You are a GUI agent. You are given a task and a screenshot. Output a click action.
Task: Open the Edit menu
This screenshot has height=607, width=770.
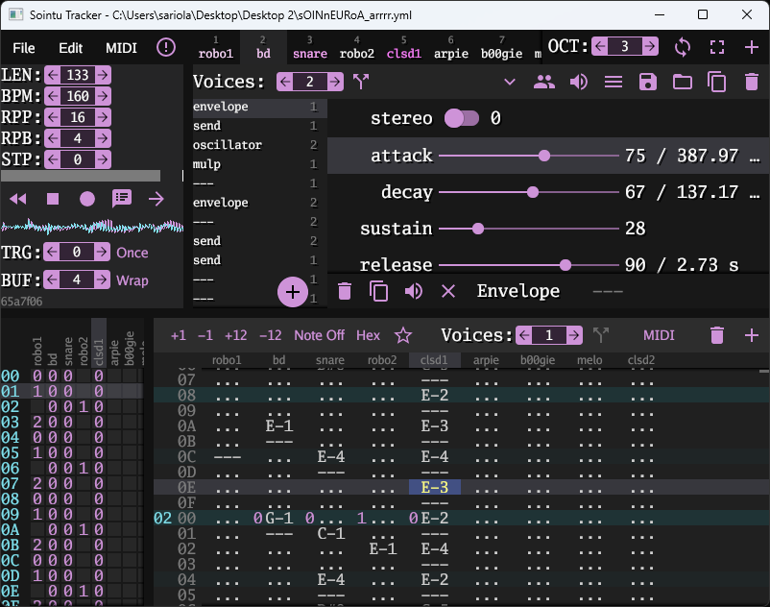click(70, 48)
